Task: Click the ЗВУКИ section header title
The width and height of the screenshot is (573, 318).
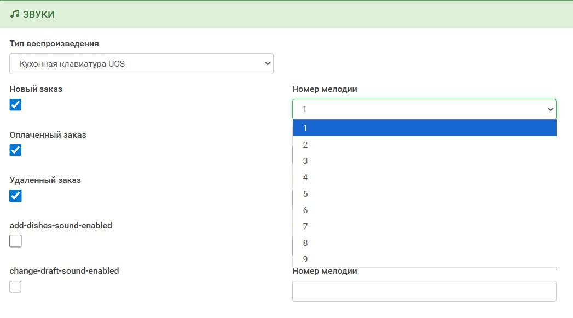Action: (38, 15)
